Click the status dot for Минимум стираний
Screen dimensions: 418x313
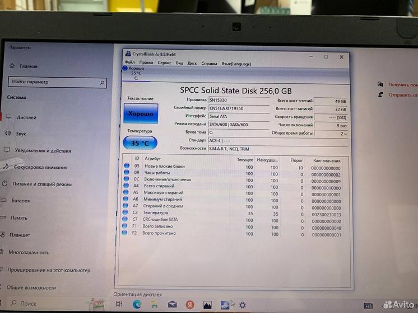(x=126, y=198)
